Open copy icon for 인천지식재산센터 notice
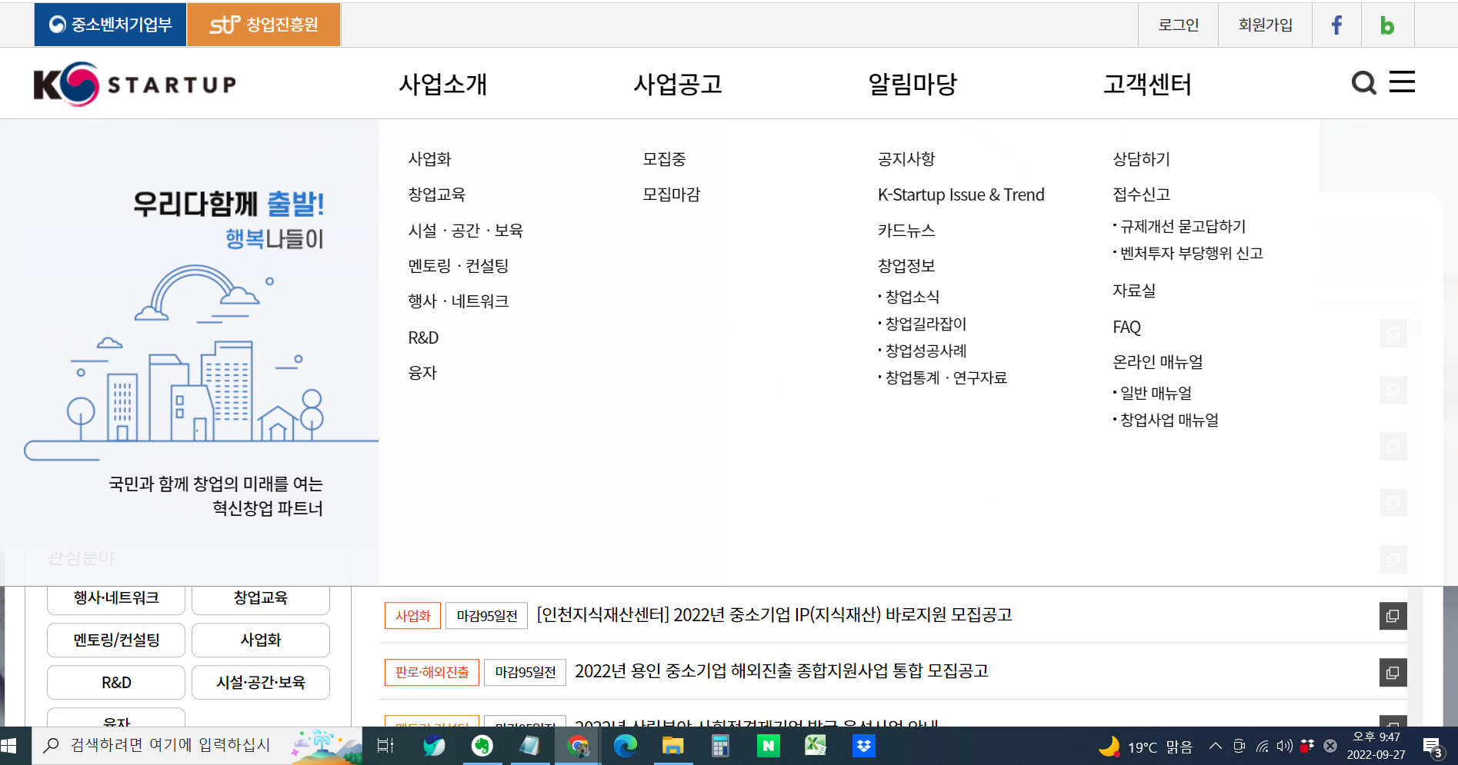The width and height of the screenshot is (1458, 765). tap(1393, 616)
